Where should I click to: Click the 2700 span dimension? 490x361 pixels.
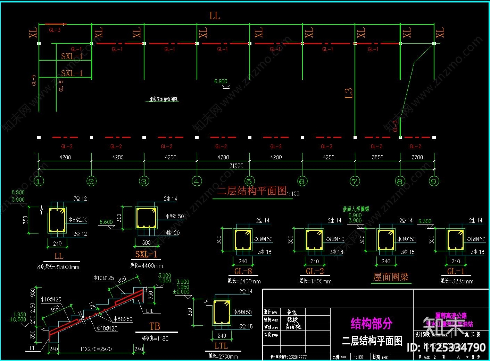(417, 157)
